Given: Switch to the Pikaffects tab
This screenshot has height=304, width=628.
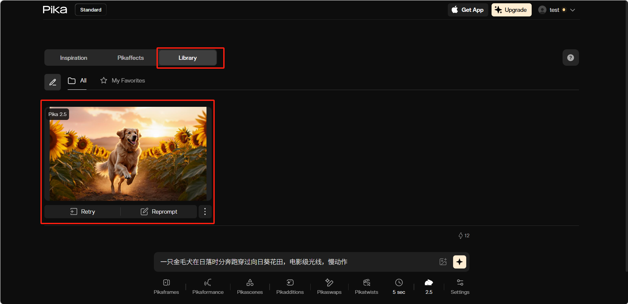Looking at the screenshot, I should (x=131, y=58).
